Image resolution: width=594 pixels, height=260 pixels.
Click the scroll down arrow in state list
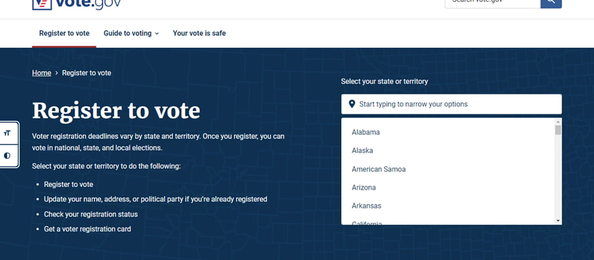[x=558, y=221]
